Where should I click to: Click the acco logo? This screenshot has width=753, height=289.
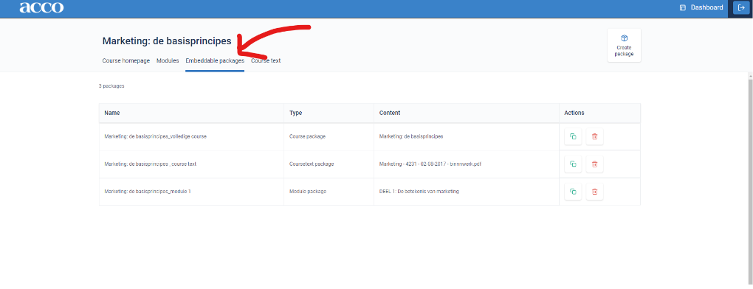pos(41,7)
